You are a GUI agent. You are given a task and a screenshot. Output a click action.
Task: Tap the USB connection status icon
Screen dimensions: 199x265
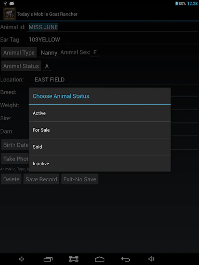(x=5, y=4)
